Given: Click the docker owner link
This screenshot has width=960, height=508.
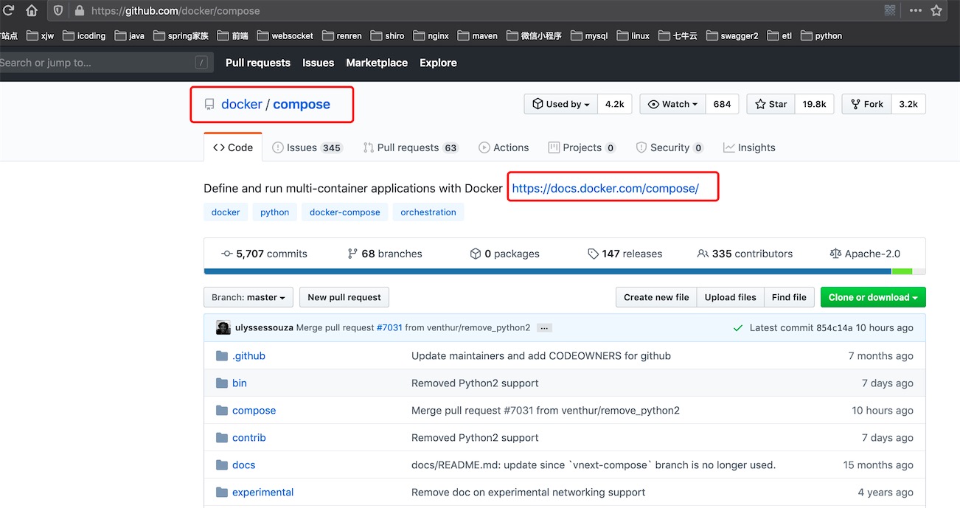Looking at the screenshot, I should 242,104.
